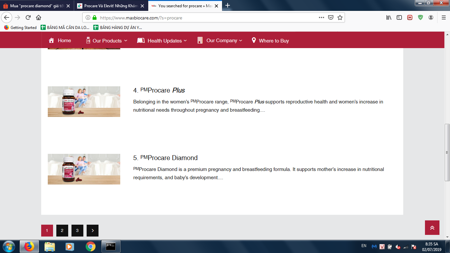Reload the page with the refresh icon

28,18
